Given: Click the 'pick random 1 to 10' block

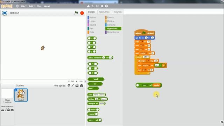Looking at the screenshot, I should pyautogui.click(x=100, y=57).
